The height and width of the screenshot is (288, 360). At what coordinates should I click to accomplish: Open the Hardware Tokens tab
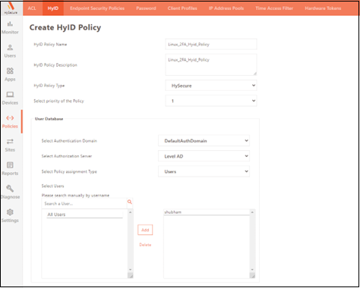pos(323,8)
